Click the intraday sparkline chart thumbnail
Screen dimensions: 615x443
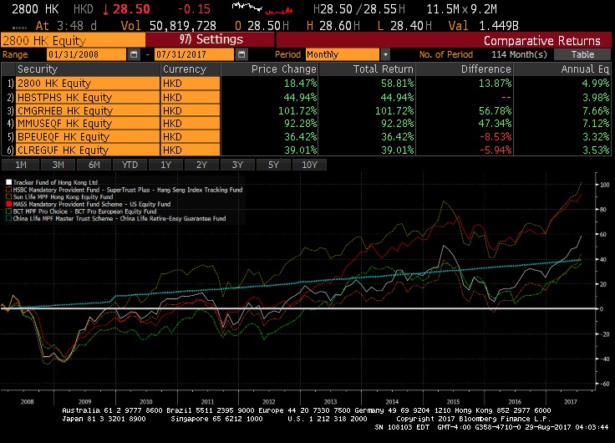coord(262,8)
